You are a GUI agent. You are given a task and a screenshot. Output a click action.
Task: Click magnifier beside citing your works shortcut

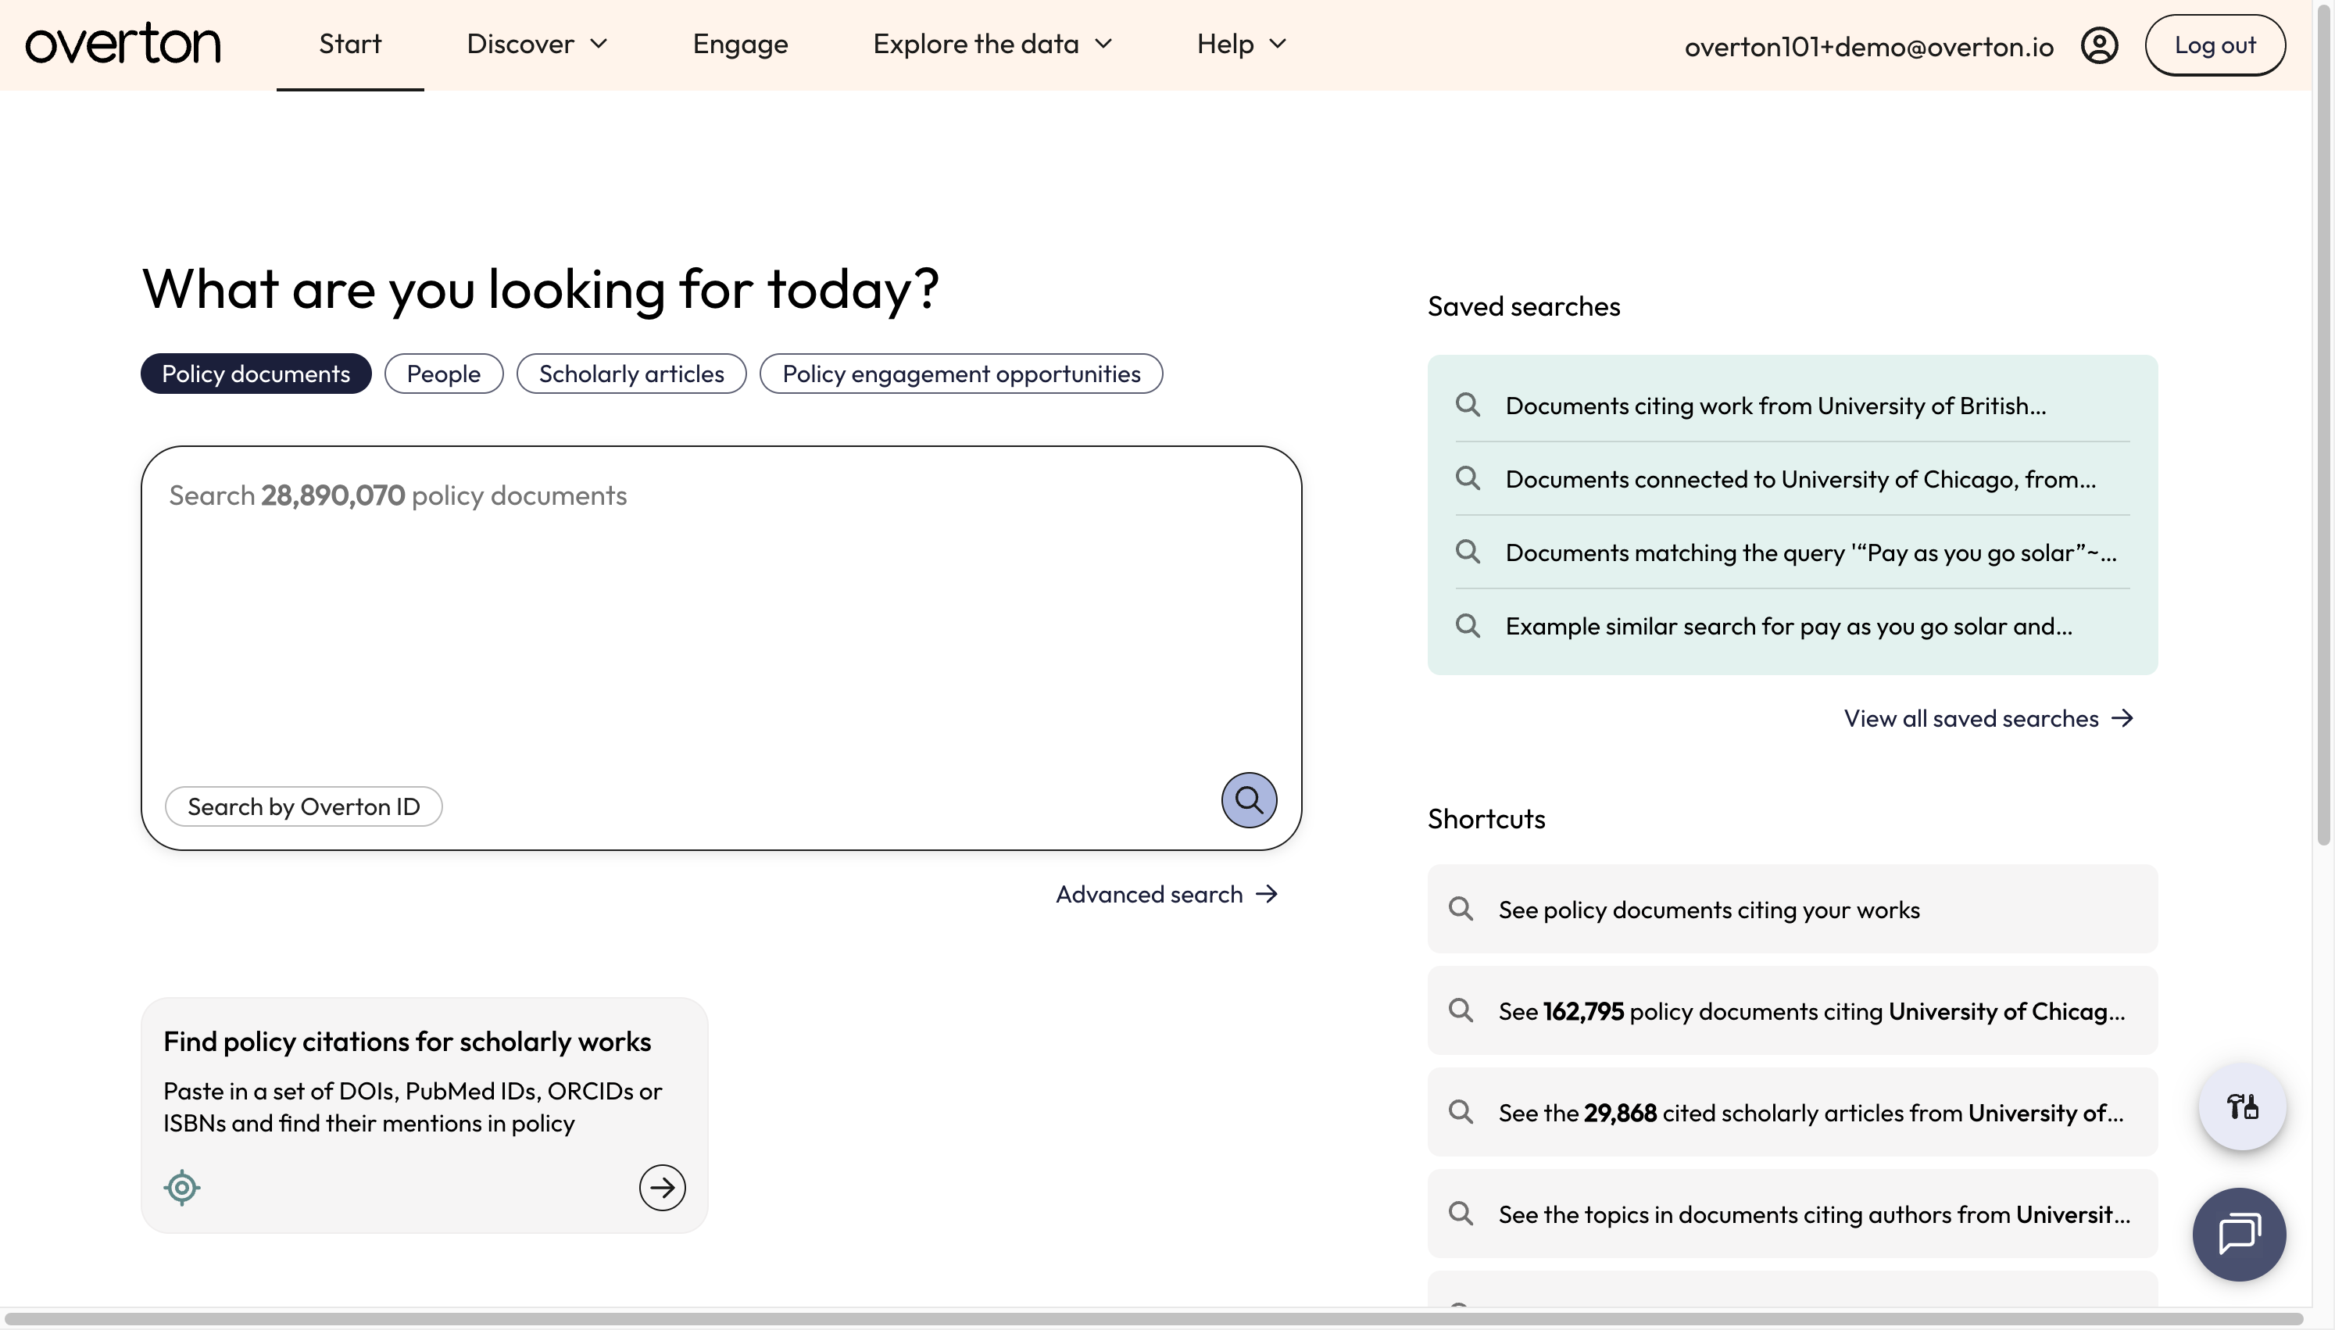1461,909
